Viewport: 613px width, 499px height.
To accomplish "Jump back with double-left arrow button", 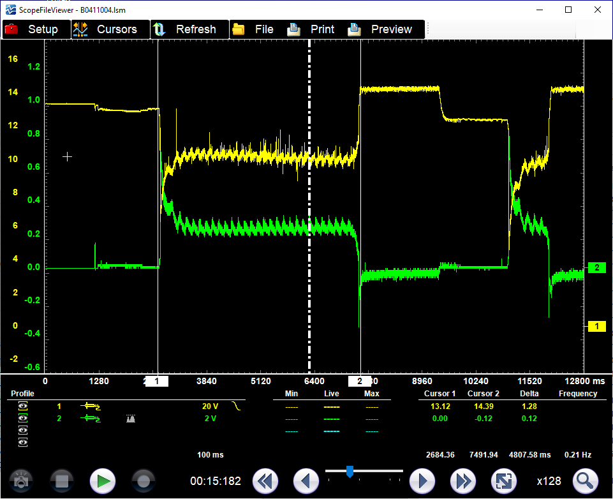I will [265, 481].
